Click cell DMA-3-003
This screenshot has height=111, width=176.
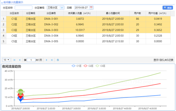tap(51, 30)
